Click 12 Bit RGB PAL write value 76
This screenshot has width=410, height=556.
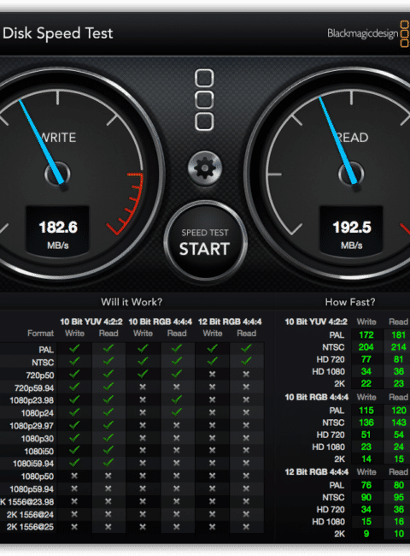[366, 485]
